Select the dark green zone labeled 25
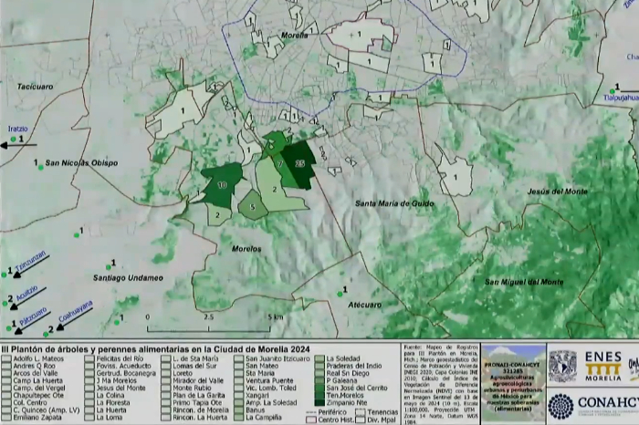This screenshot has width=639, height=425. (x=299, y=163)
